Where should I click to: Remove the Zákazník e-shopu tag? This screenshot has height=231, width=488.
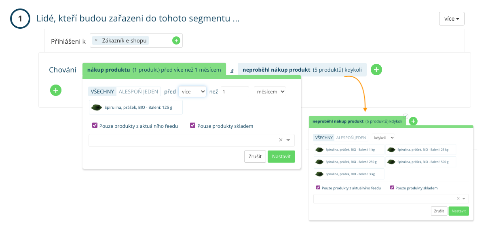tap(96, 40)
